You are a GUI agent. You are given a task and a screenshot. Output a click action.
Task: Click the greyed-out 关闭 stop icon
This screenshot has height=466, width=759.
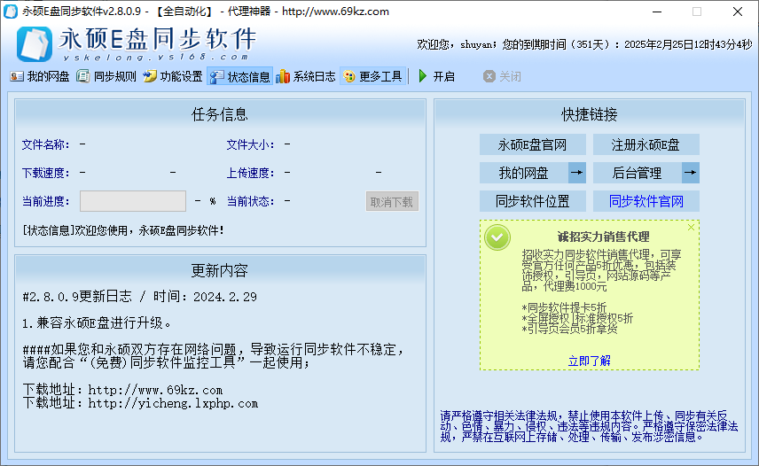tap(489, 76)
